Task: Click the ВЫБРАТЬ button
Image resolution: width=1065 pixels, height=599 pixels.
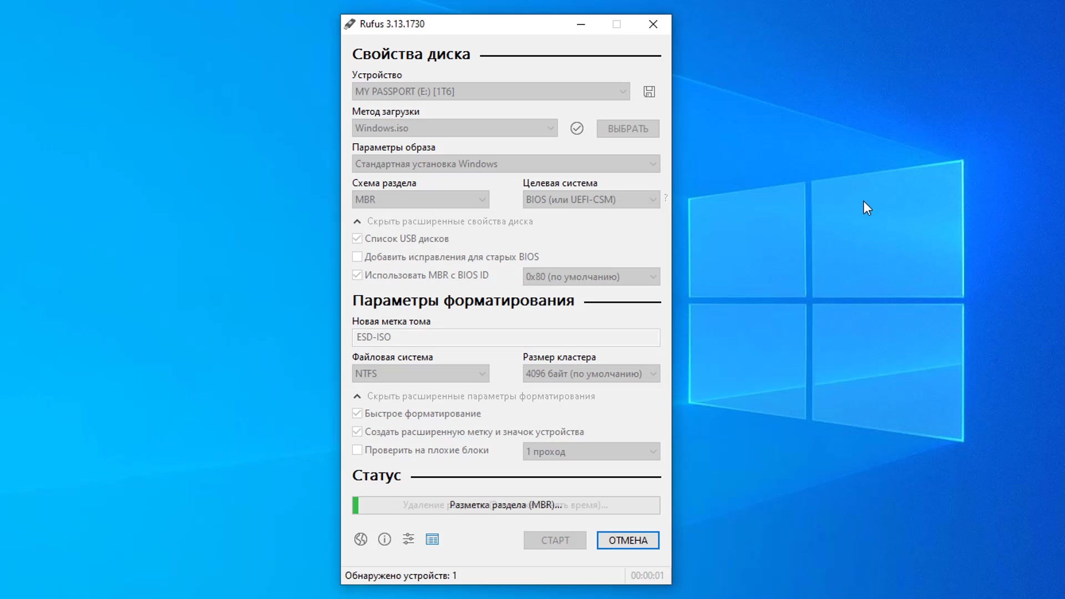Action: (627, 128)
